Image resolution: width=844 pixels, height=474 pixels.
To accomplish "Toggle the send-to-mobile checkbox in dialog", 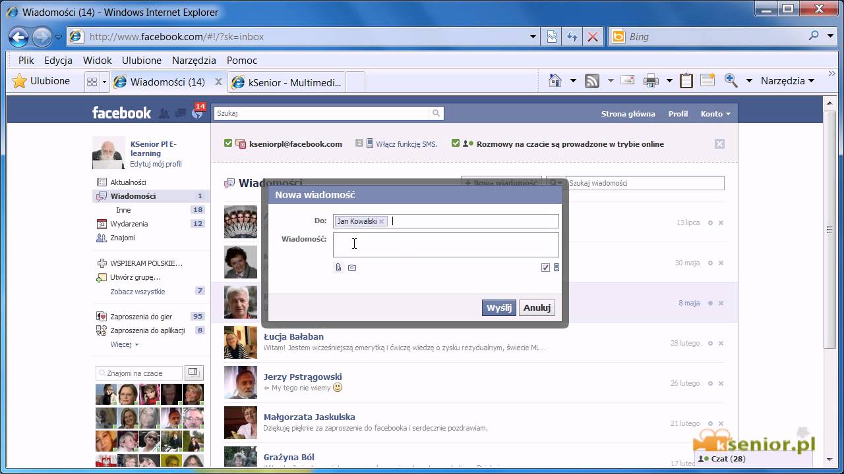I will pos(545,267).
